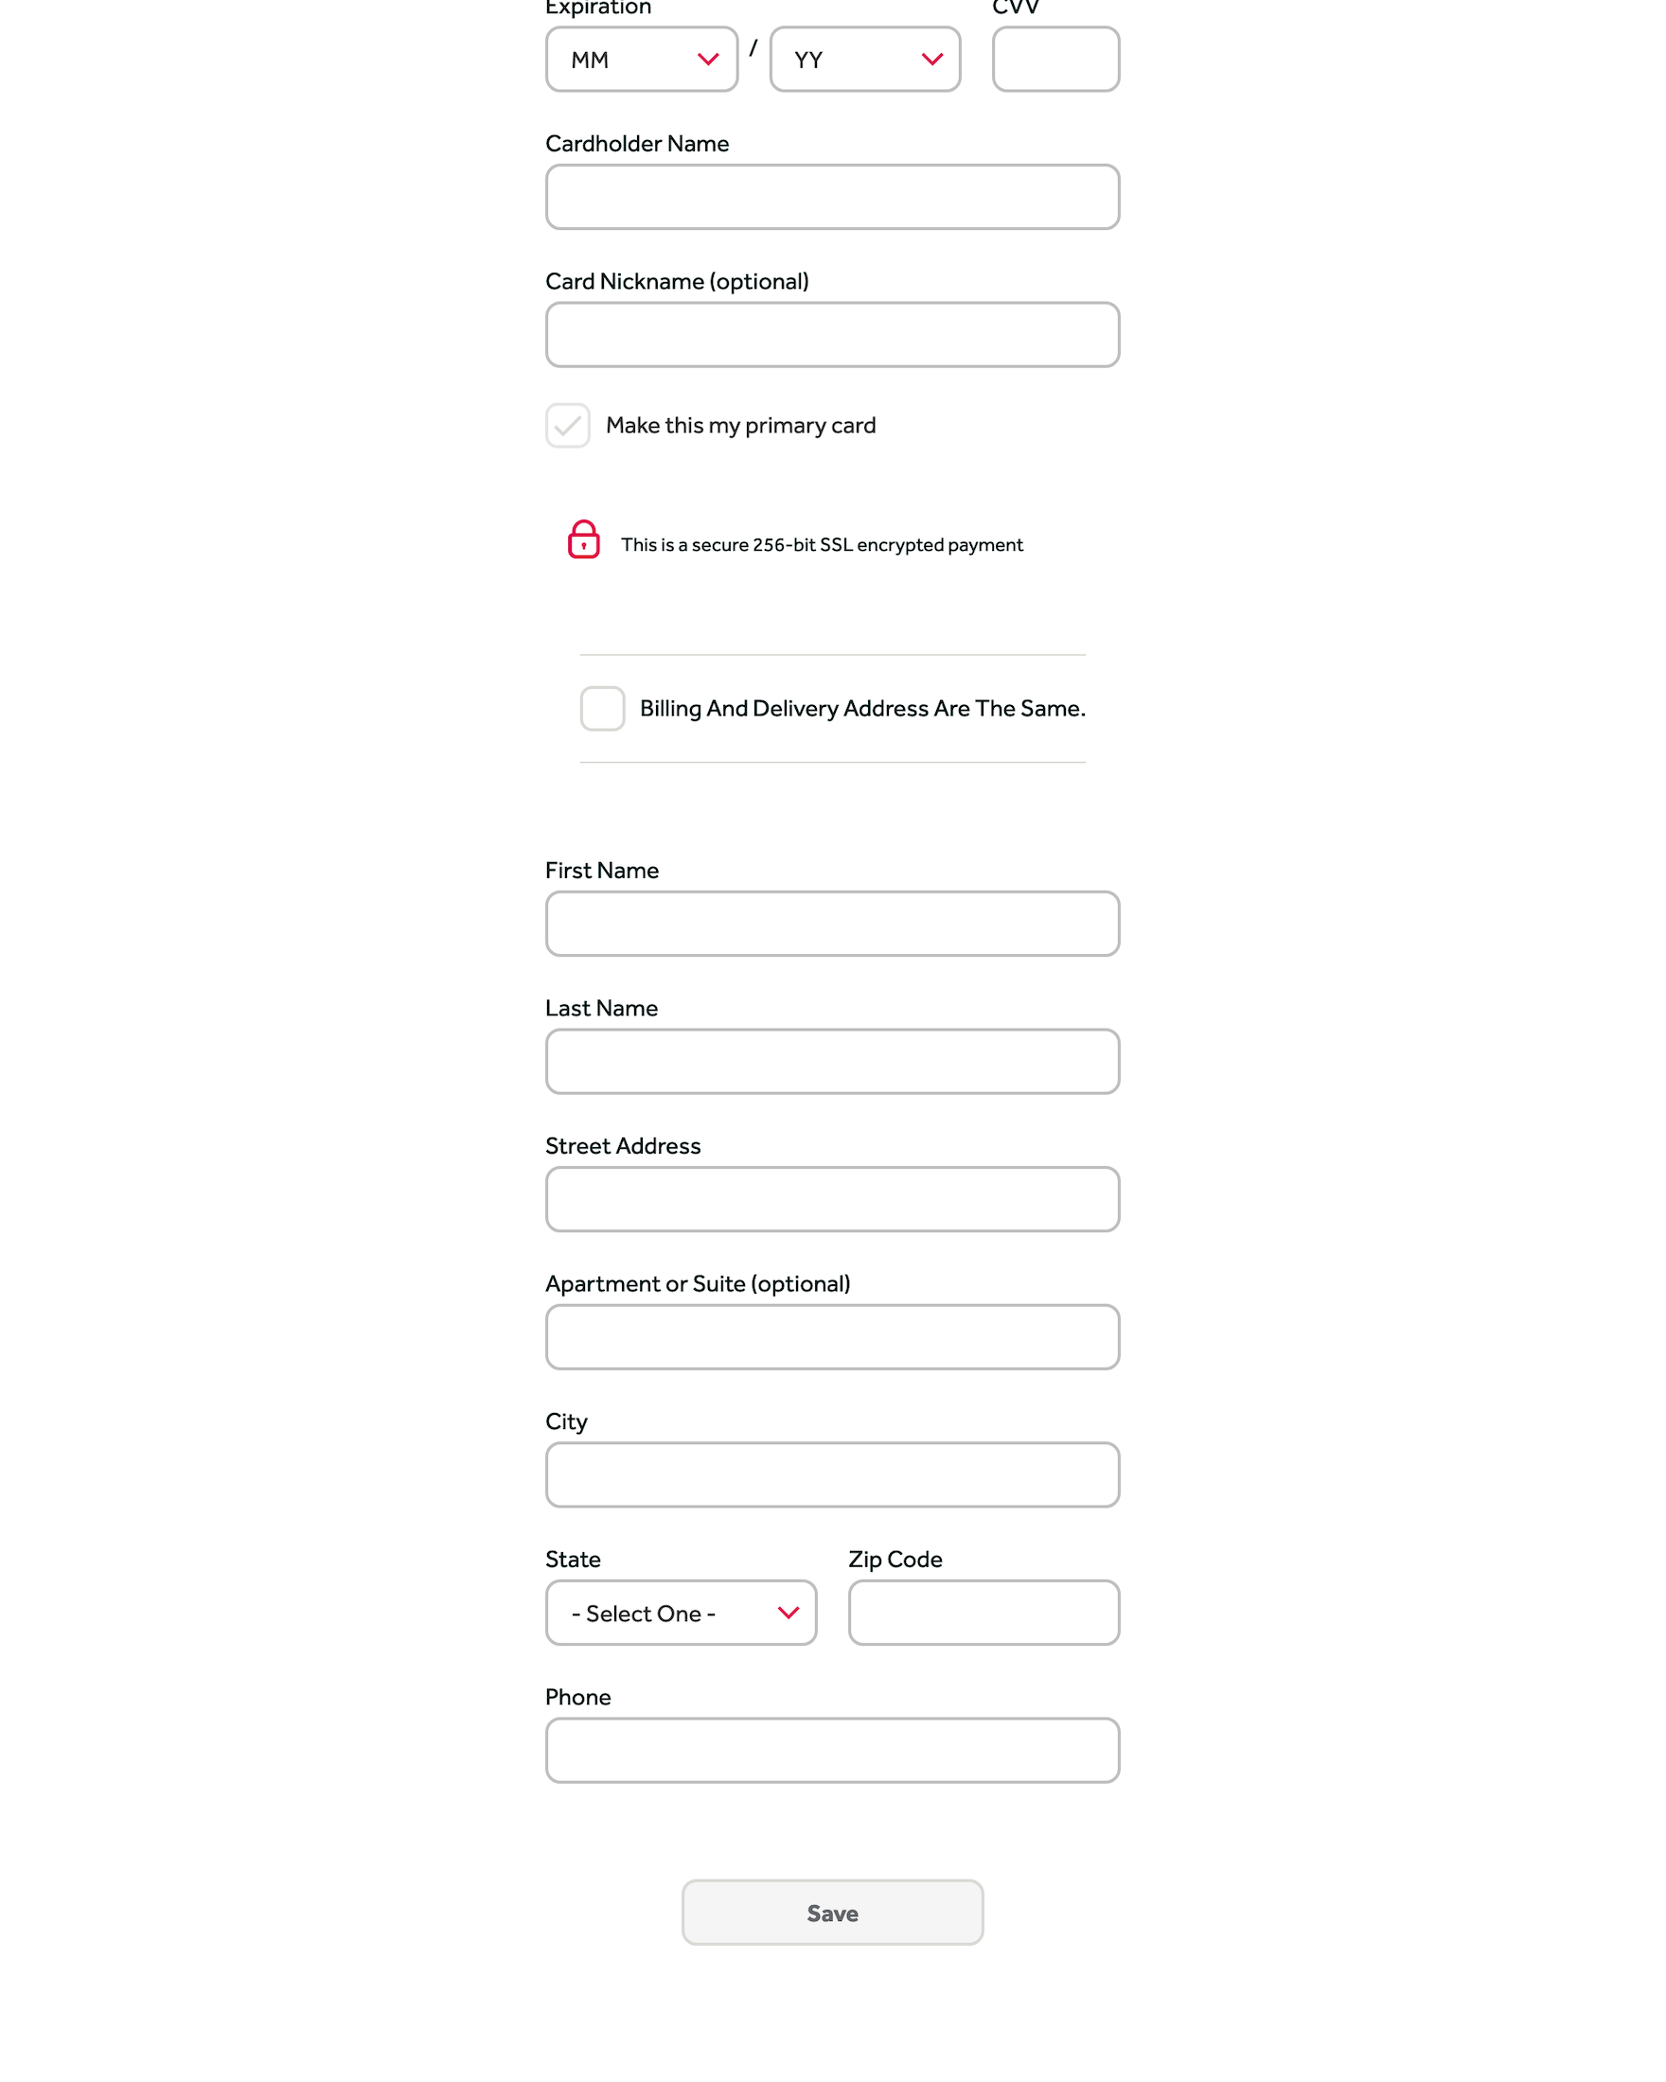
Task: Focus the Street Address input
Action: pyautogui.click(x=832, y=1200)
